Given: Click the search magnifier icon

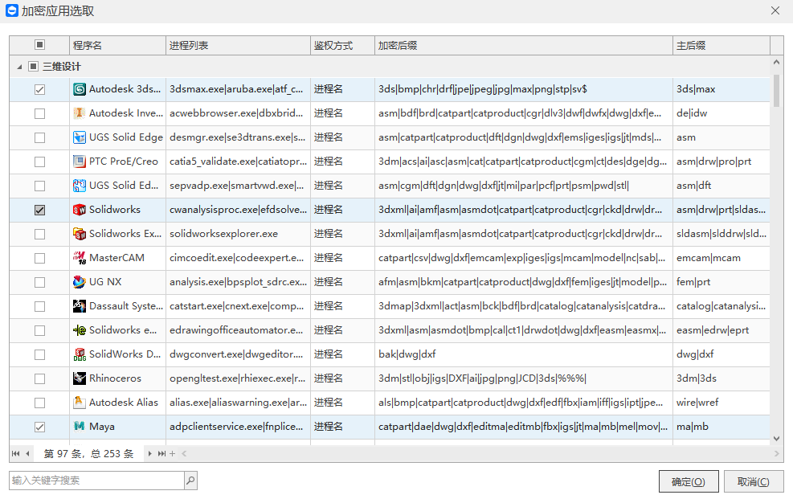Looking at the screenshot, I should point(190,481).
